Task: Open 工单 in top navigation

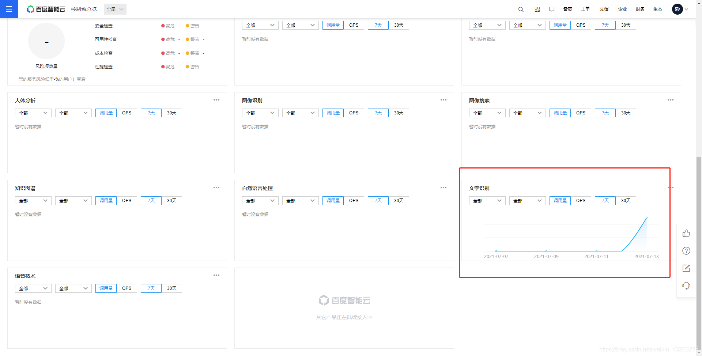Action: pos(585,9)
